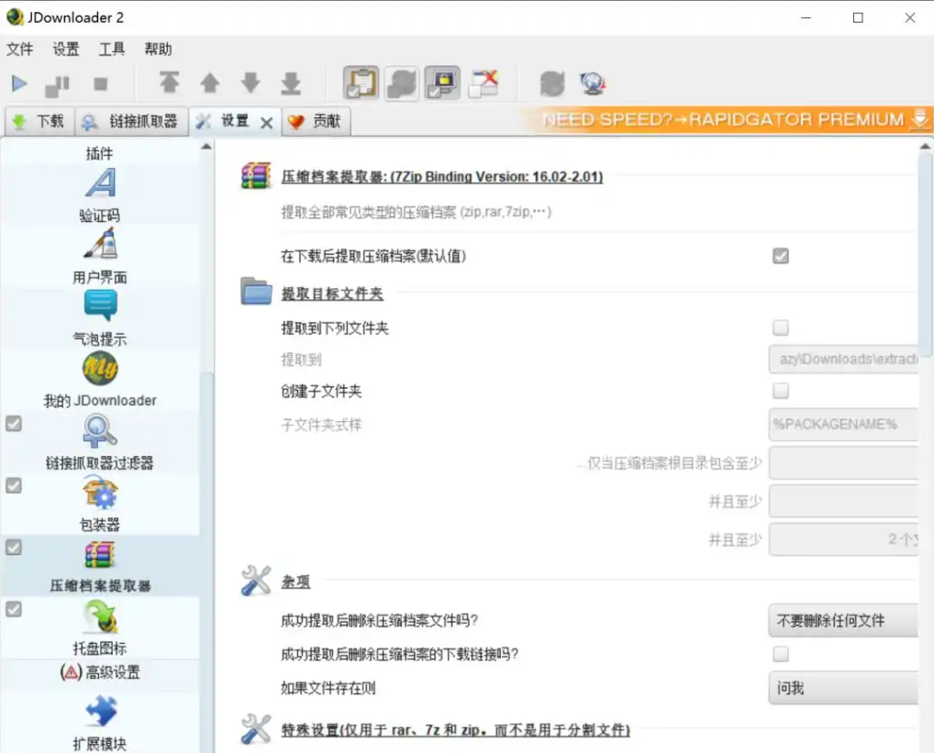Open 工具 menu
This screenshot has width=934, height=753.
point(112,49)
